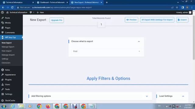Open Manage Export submenu item
The height and width of the screenshot is (109, 195).
[8, 47]
